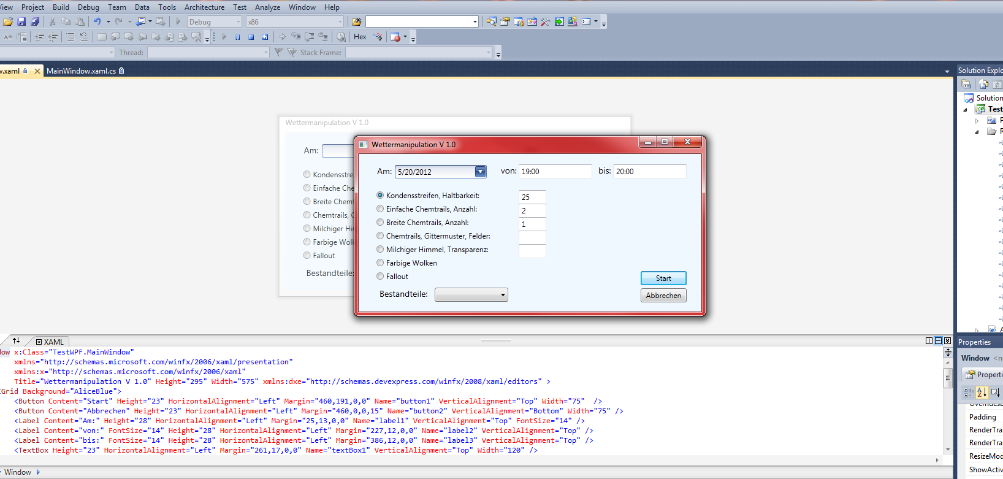This screenshot has width=1003, height=479.
Task: Click the Find in Files icon
Action: click(x=356, y=21)
